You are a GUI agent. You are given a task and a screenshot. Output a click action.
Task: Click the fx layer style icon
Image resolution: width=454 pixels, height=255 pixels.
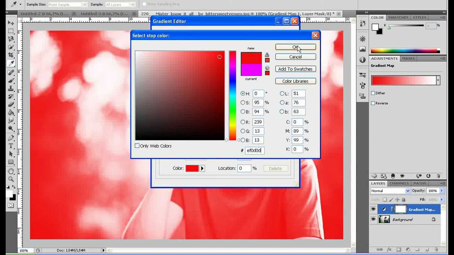tap(389, 250)
